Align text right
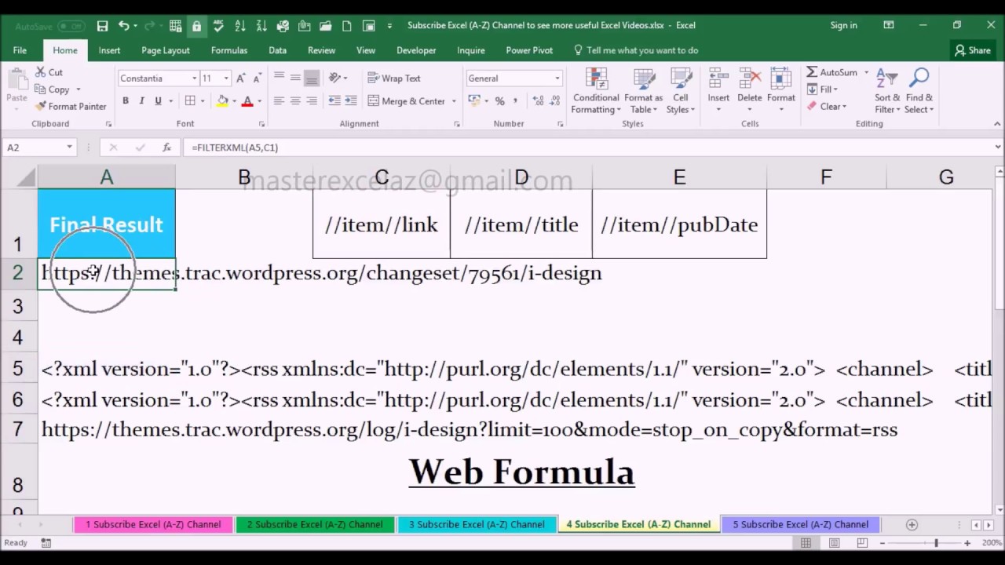 tap(312, 100)
